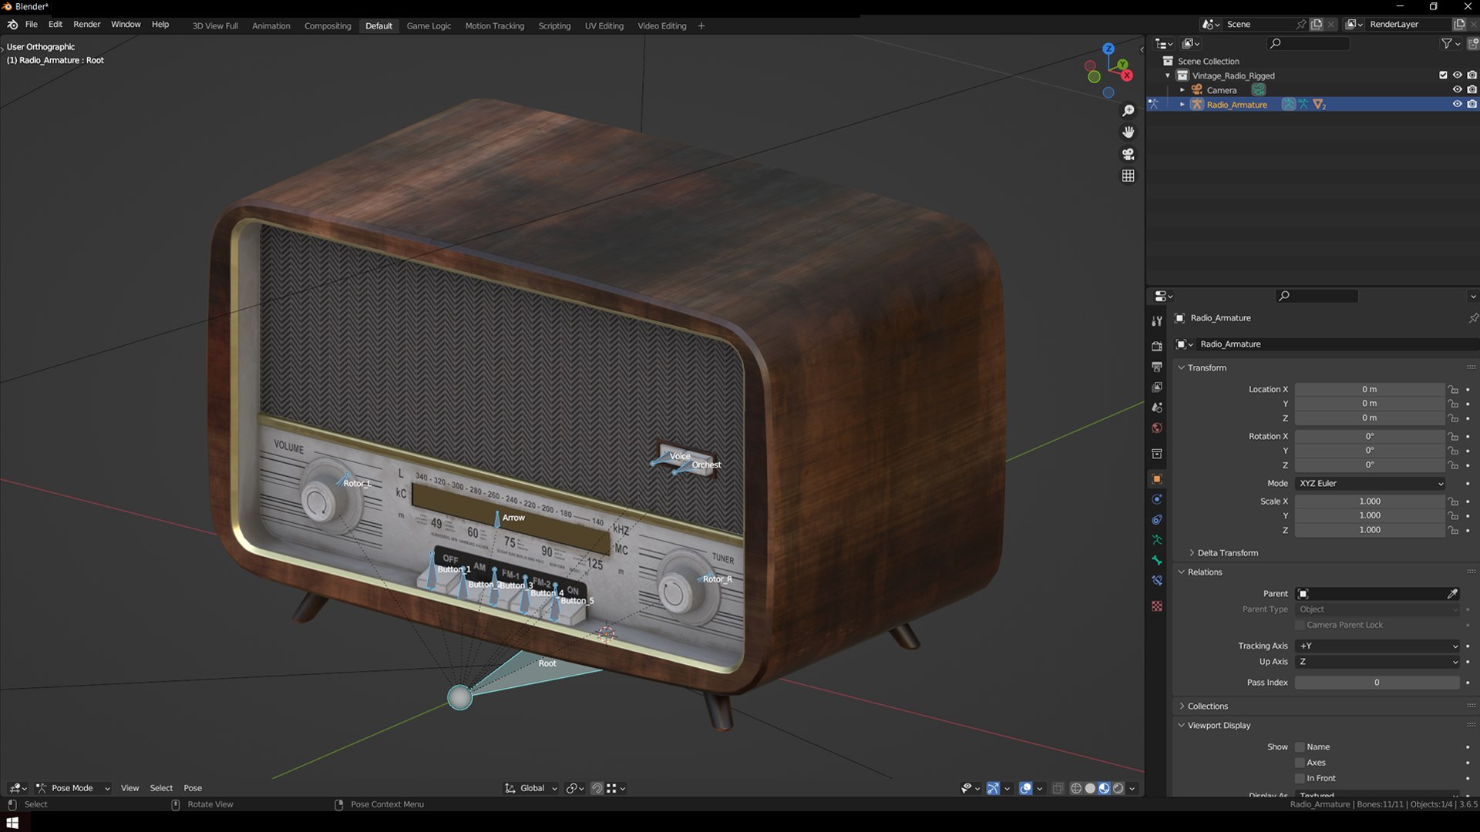Open the Render menu
The image size is (1480, 832).
(x=87, y=25)
